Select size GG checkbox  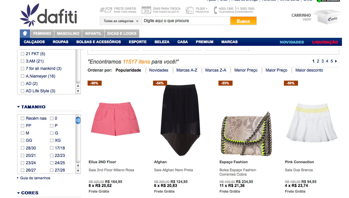(22, 140)
